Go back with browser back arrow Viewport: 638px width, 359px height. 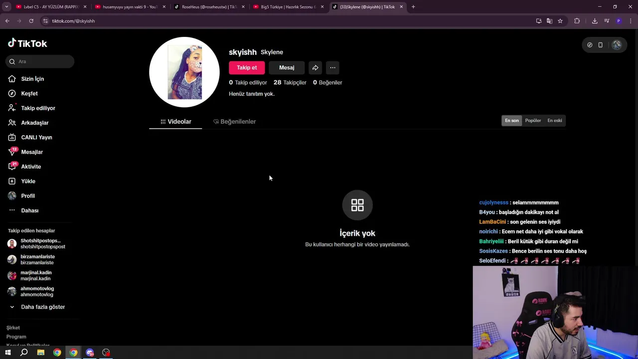[x=7, y=21]
